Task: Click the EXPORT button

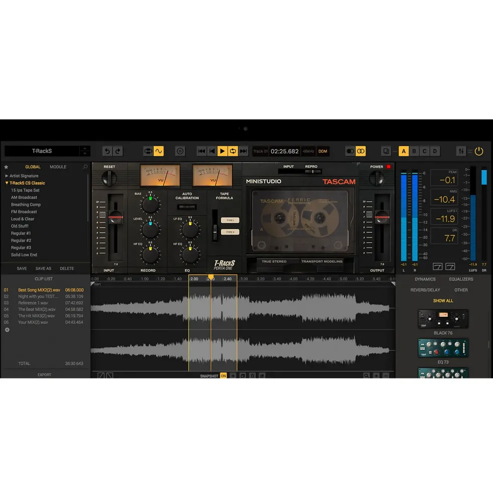Action: (x=45, y=375)
